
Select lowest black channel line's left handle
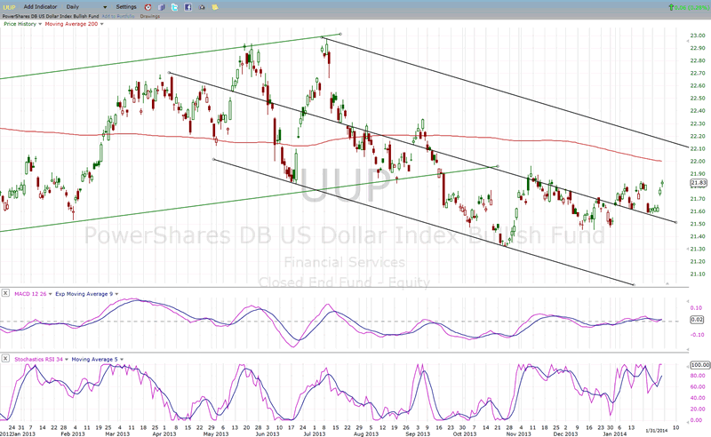tap(213, 159)
